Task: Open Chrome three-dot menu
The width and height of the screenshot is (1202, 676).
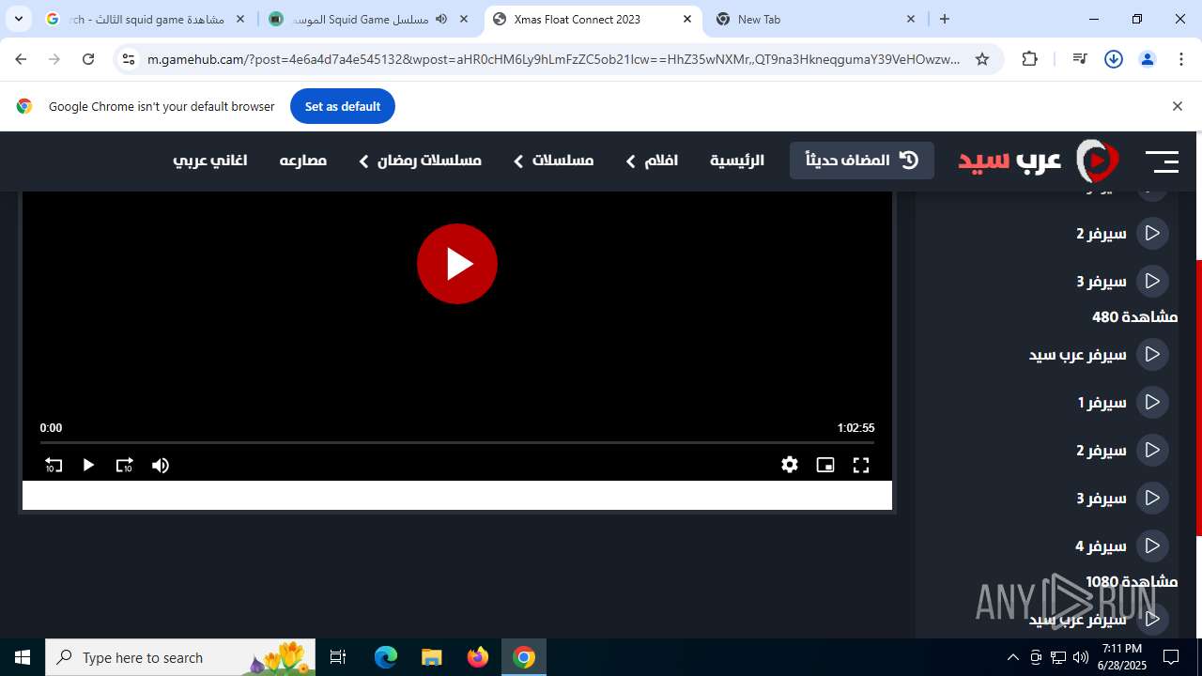Action: [1180, 59]
